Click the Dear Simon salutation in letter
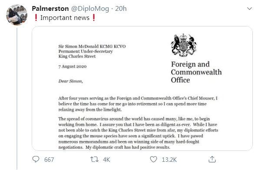Screen dimensions: 258x170 click(71, 81)
